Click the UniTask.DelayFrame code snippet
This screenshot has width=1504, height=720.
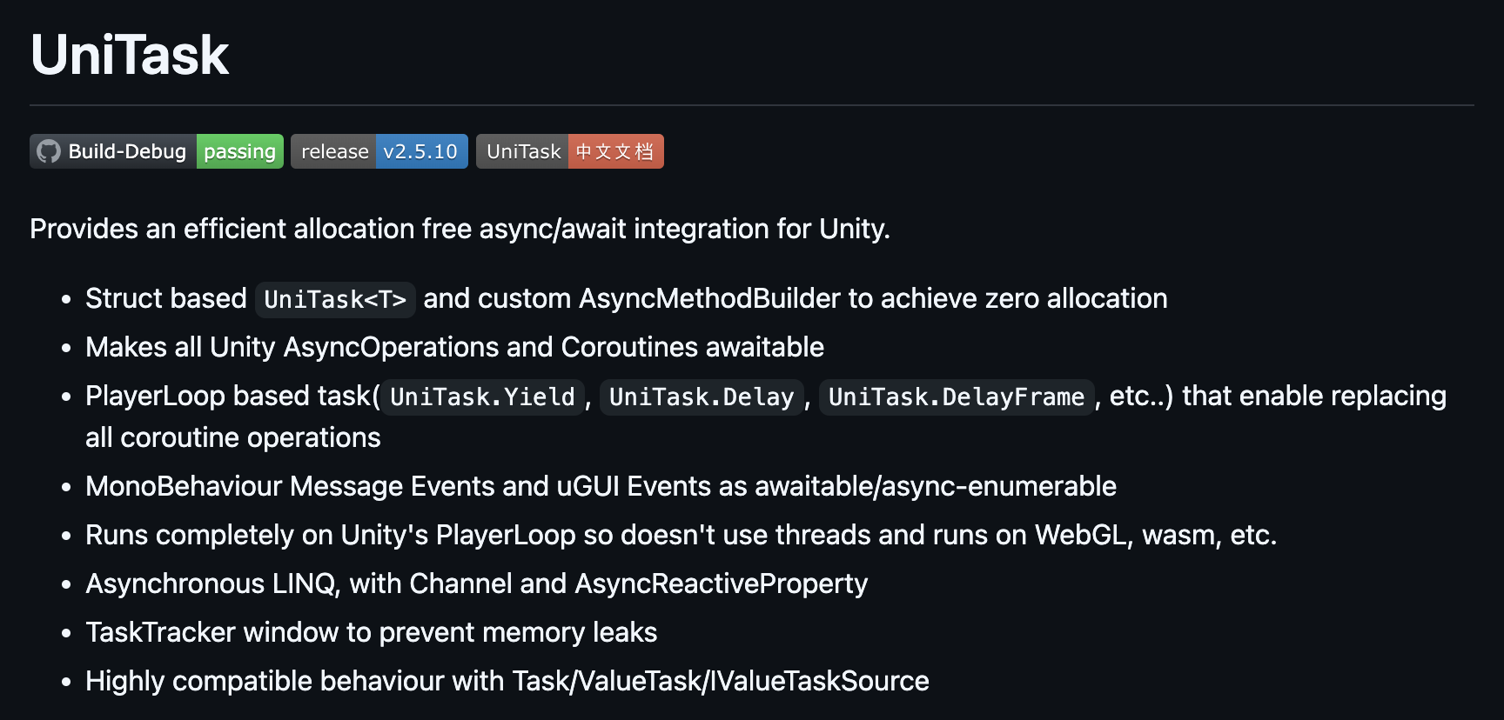(957, 397)
